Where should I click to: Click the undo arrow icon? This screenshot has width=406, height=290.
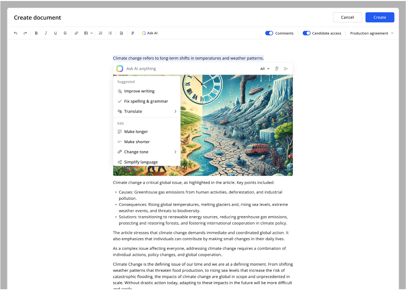tap(15, 33)
